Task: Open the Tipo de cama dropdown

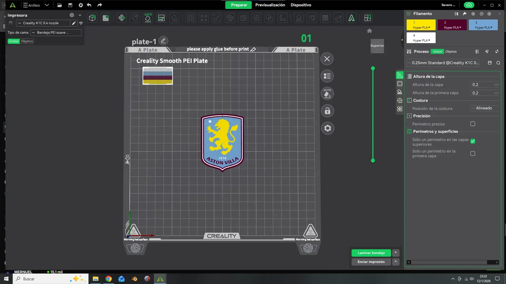Action: 56,33
